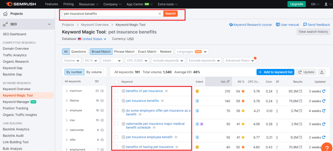The image size is (333, 151).
Task: Add 'benefits of having pet insurance' plus icon
Action: click(123, 147)
